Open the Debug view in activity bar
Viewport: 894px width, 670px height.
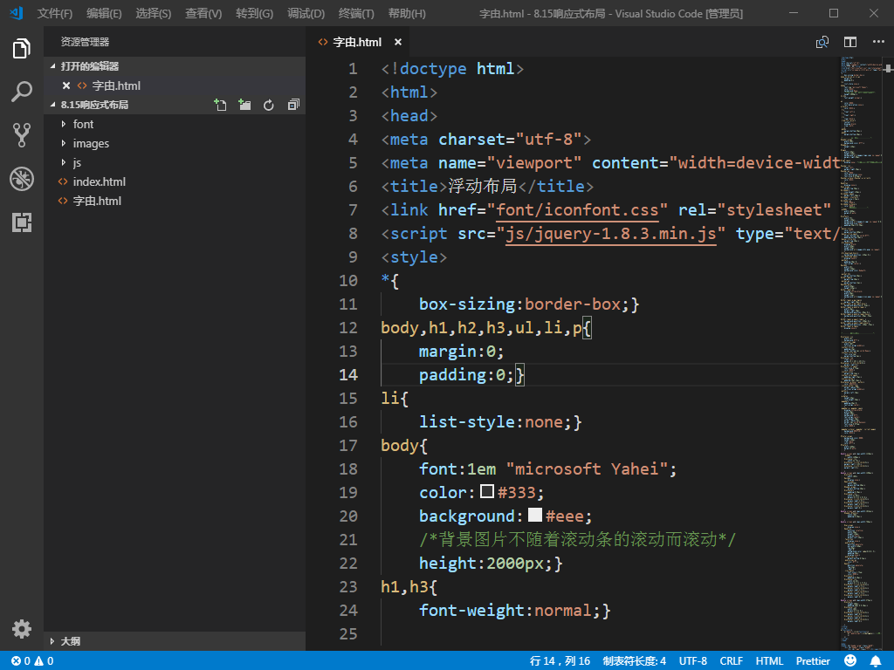(x=22, y=179)
